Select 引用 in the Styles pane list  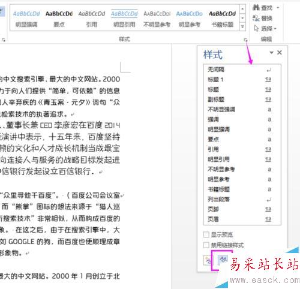(242, 149)
